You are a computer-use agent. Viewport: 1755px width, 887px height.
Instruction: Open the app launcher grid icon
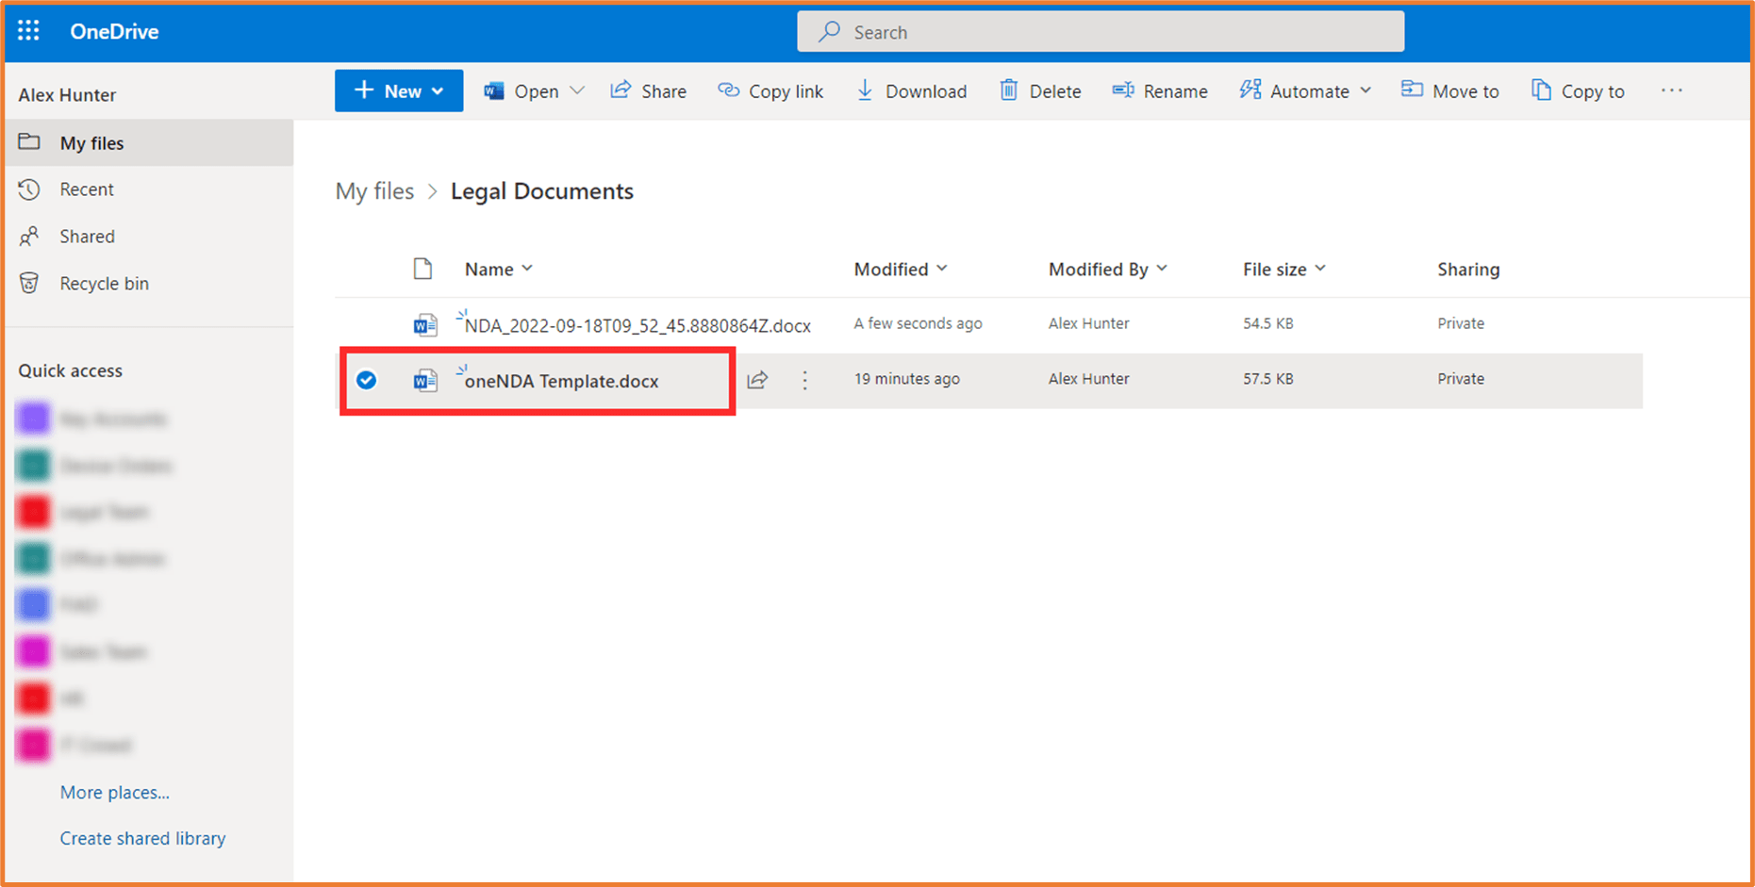pyautogui.click(x=28, y=29)
